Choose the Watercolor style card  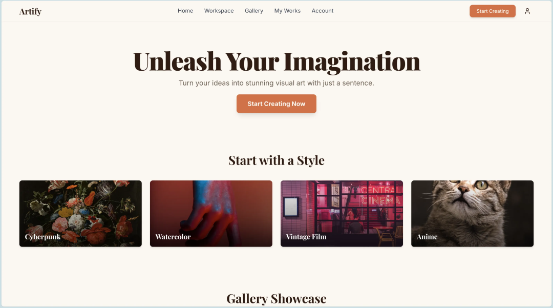(x=211, y=214)
